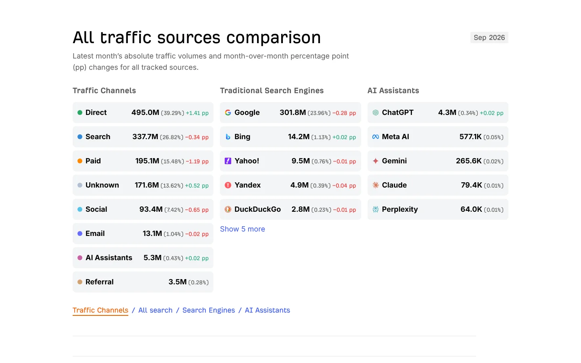The width and height of the screenshot is (581, 363).
Task: Click the ChatGPT row name
Action: (x=398, y=113)
